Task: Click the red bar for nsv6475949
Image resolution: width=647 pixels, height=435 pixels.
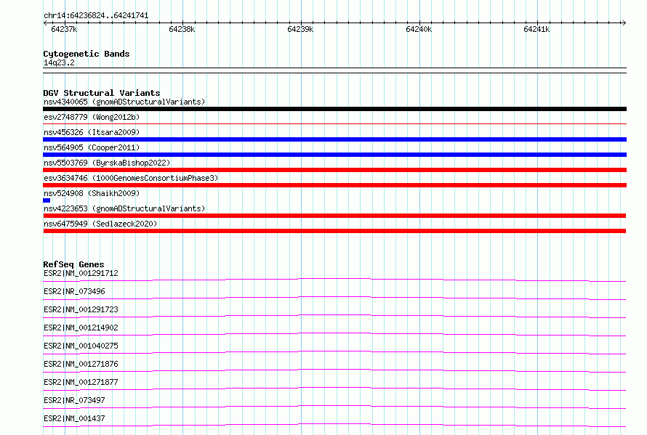Action: (334, 231)
